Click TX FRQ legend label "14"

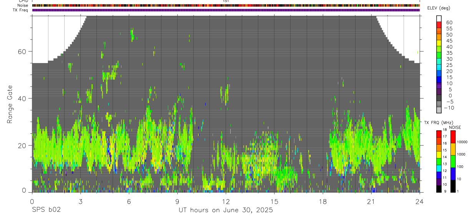click(445, 157)
